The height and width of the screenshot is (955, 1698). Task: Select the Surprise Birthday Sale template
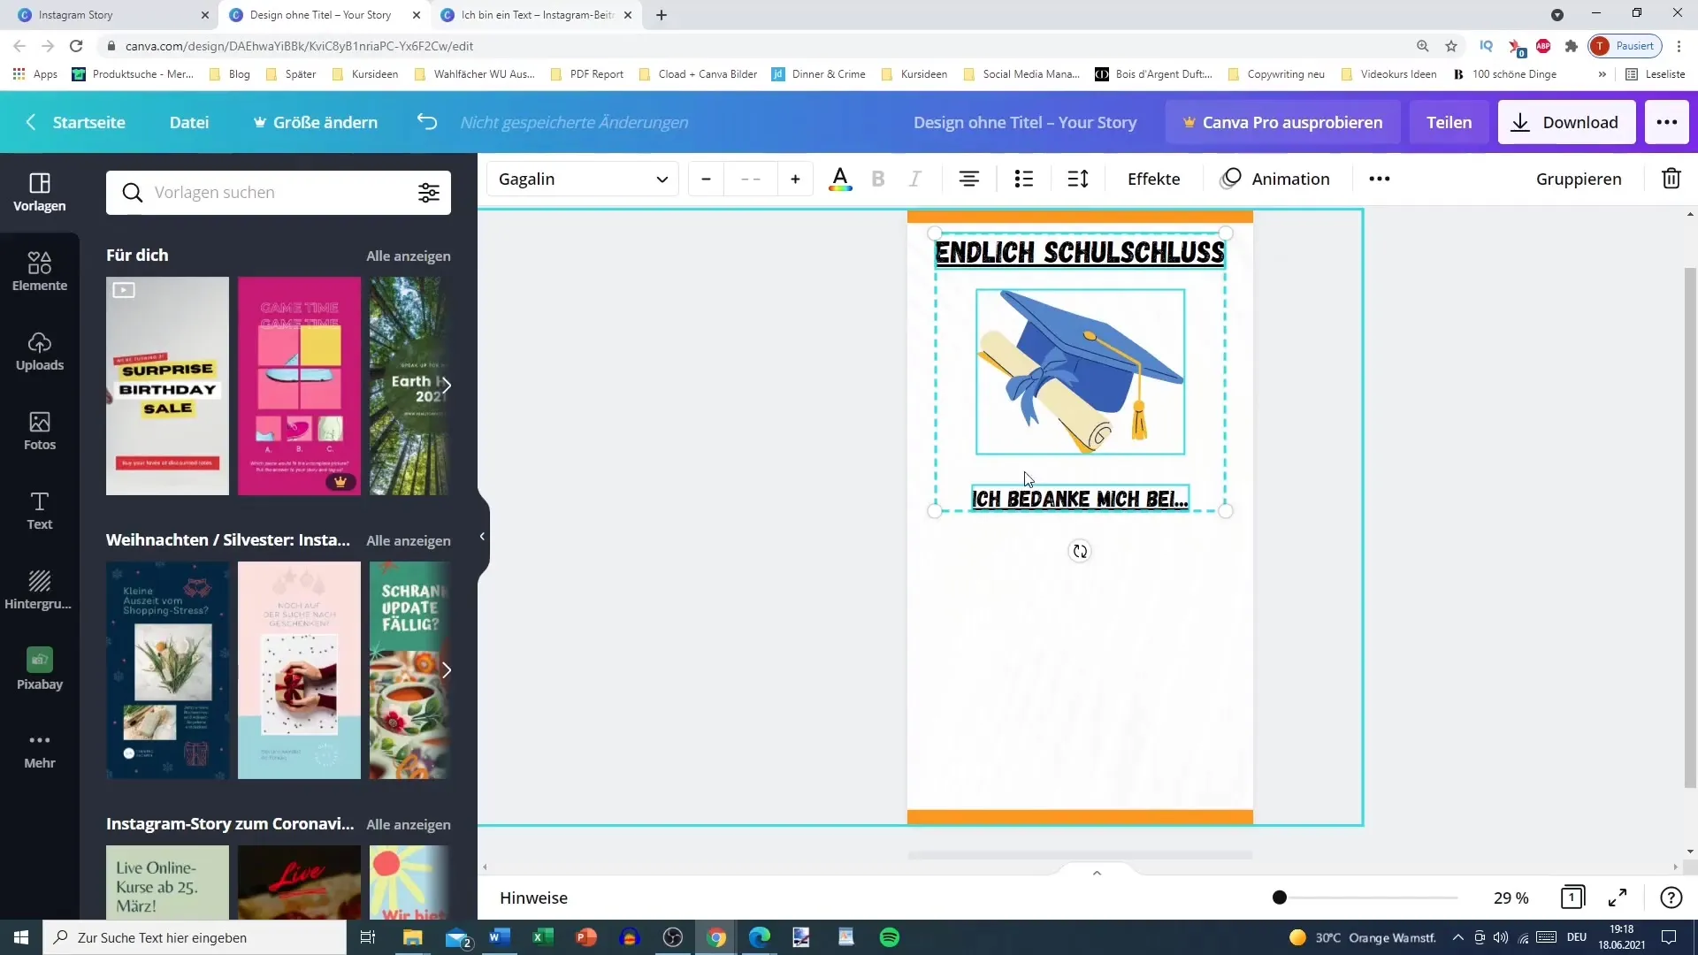pyautogui.click(x=167, y=386)
